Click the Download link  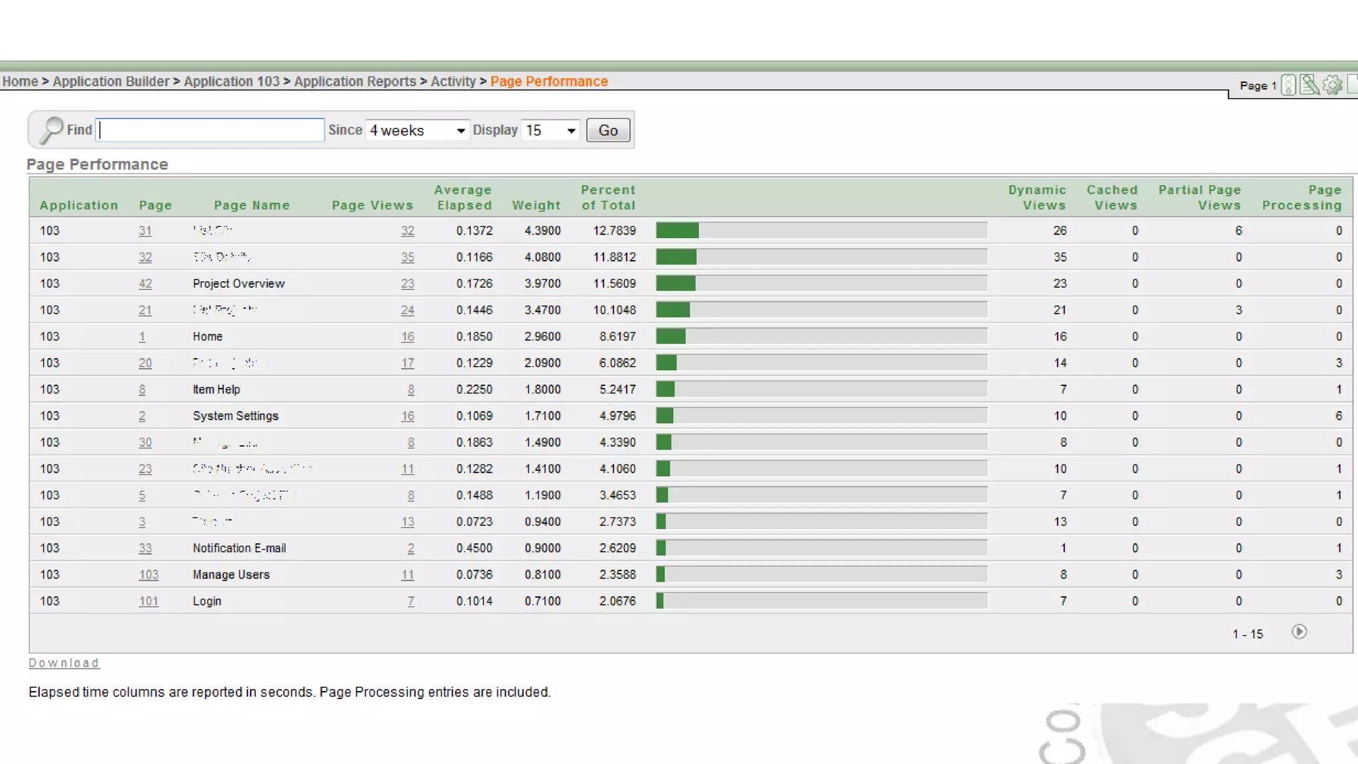pyautogui.click(x=64, y=663)
